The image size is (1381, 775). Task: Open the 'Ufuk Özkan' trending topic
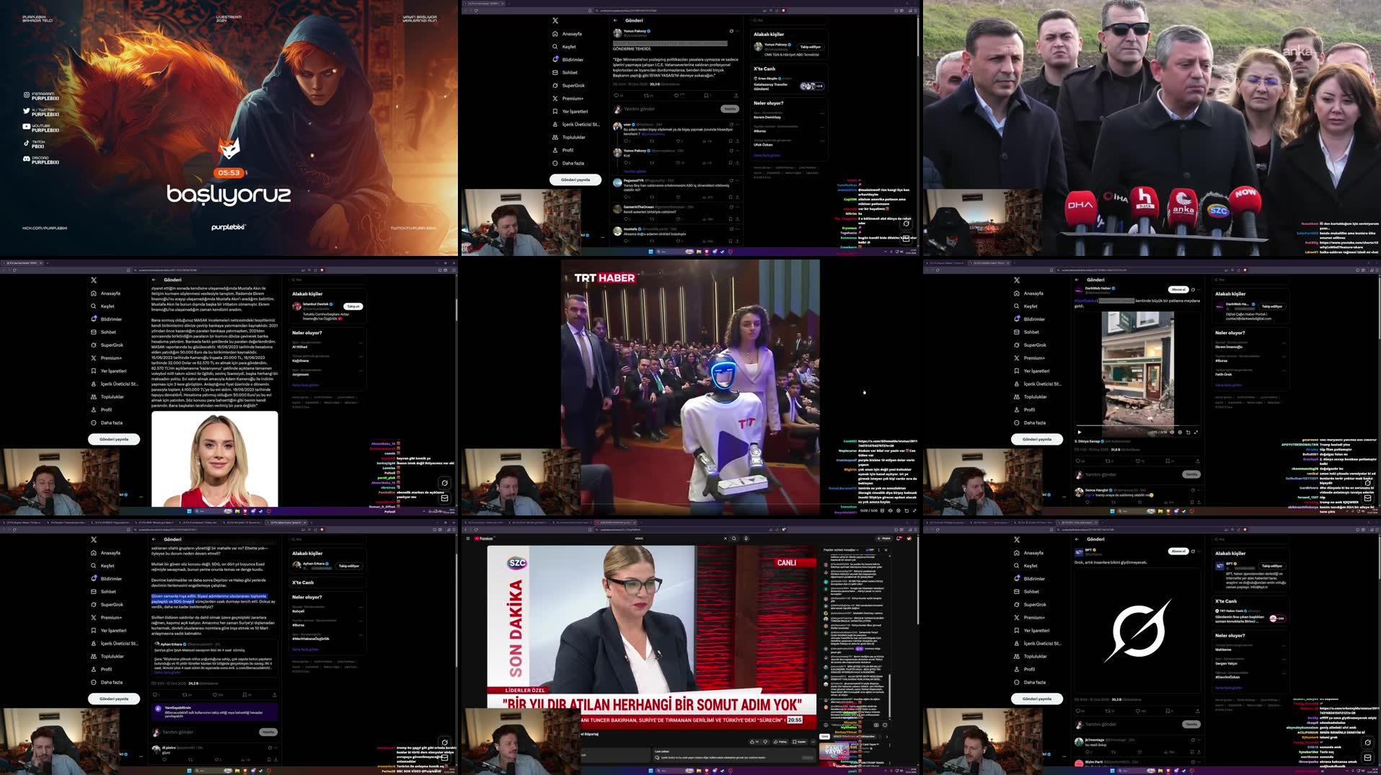coord(763,144)
